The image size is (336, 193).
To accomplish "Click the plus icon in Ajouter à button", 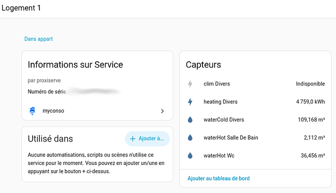I will (132, 139).
